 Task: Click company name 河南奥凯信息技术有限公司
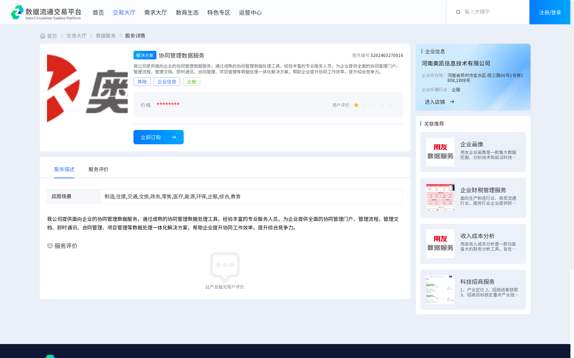pos(456,63)
